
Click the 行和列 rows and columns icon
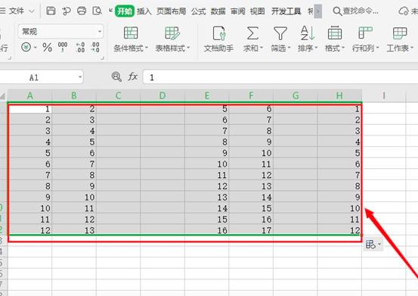pos(365,33)
